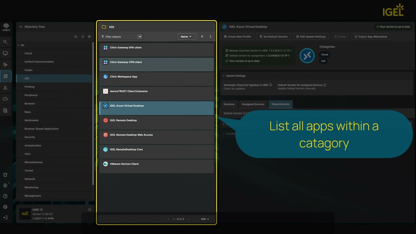Select Citrix Gateway EPA client app
This screenshot has height=234, width=416.
click(157, 50)
